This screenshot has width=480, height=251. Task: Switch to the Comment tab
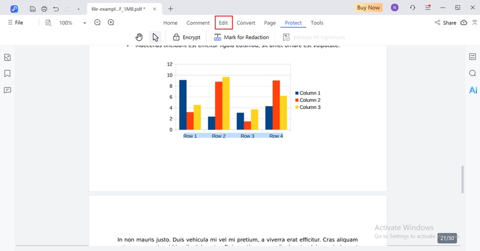tap(198, 23)
